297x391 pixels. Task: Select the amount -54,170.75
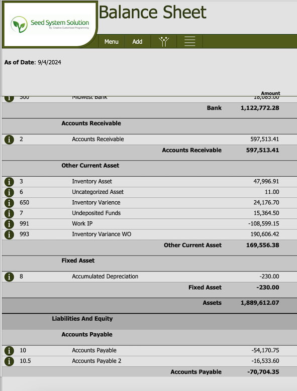(265, 350)
